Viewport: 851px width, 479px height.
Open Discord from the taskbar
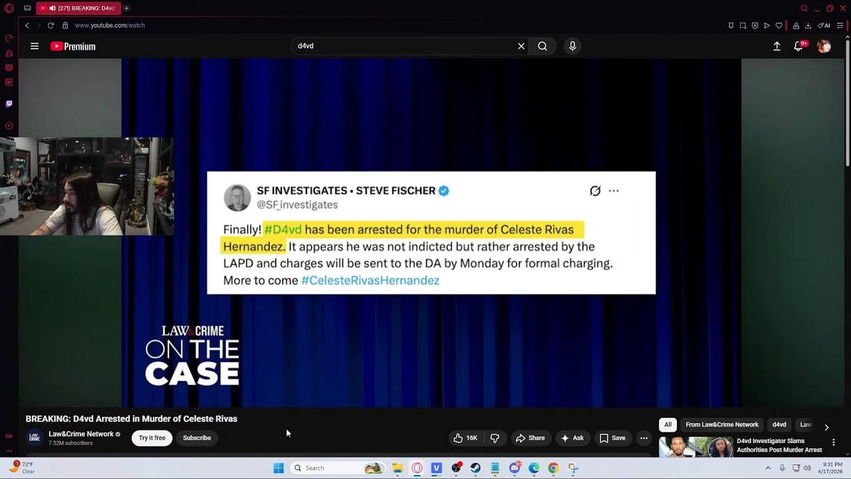tap(515, 468)
